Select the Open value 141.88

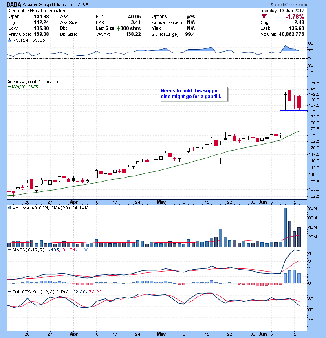(x=41, y=17)
